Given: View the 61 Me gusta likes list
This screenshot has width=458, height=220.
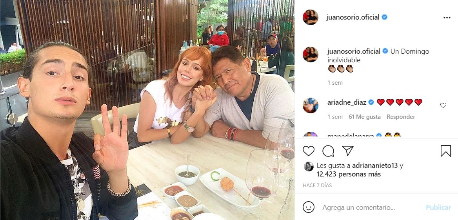Looking at the screenshot, I should (x=365, y=117).
